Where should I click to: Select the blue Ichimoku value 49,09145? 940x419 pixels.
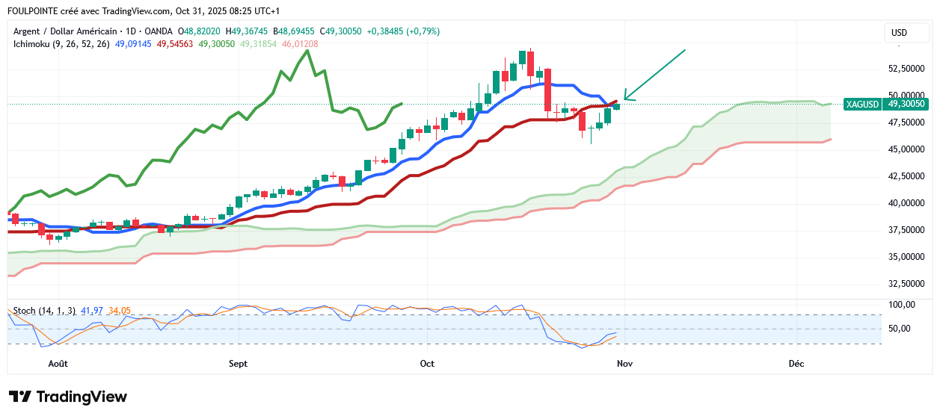pos(134,44)
